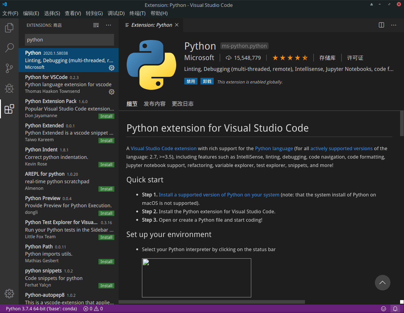Open the 存储库 repository link
This screenshot has width=404, height=313.
(x=327, y=58)
